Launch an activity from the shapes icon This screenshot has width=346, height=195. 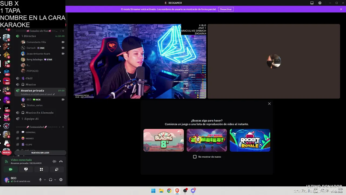(41, 169)
